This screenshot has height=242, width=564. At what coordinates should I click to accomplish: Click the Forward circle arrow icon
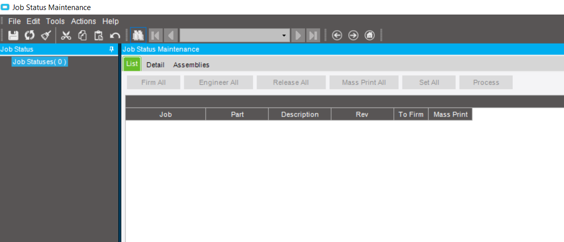pos(353,35)
